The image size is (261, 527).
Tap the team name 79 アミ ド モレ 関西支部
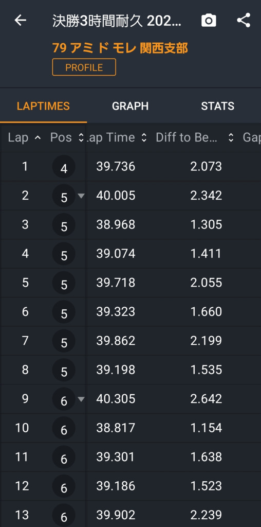pyautogui.click(x=120, y=48)
